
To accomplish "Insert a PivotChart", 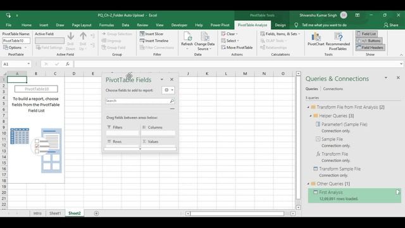I will pyautogui.click(x=316, y=39).
